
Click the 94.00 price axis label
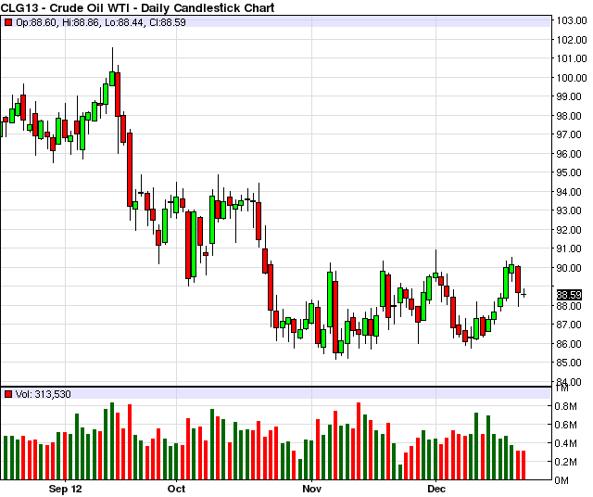[x=569, y=192]
